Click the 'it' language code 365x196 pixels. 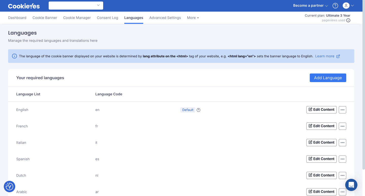(96, 143)
